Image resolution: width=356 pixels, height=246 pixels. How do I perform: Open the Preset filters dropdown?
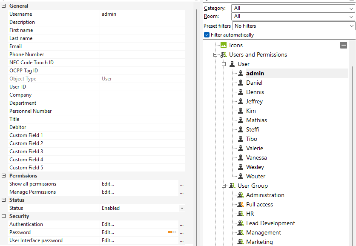[x=293, y=26]
